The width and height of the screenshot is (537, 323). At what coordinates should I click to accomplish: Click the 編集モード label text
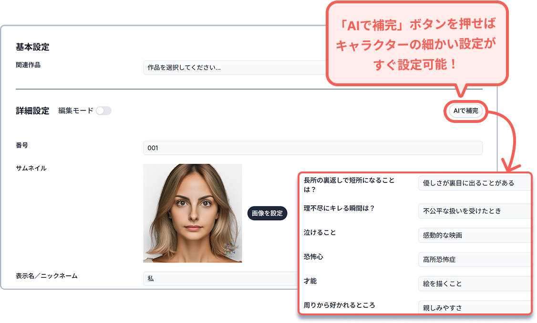pyautogui.click(x=76, y=111)
